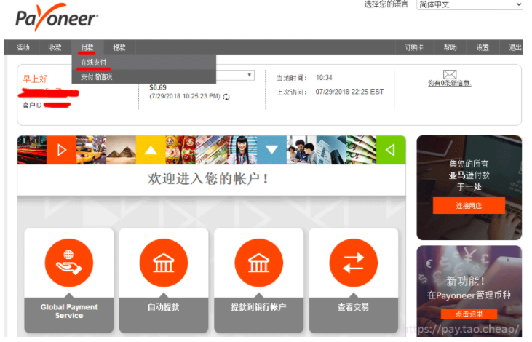Viewport: 532px width, 342px height.
Task: Open 设置 in the nav bar
Action: point(483,47)
